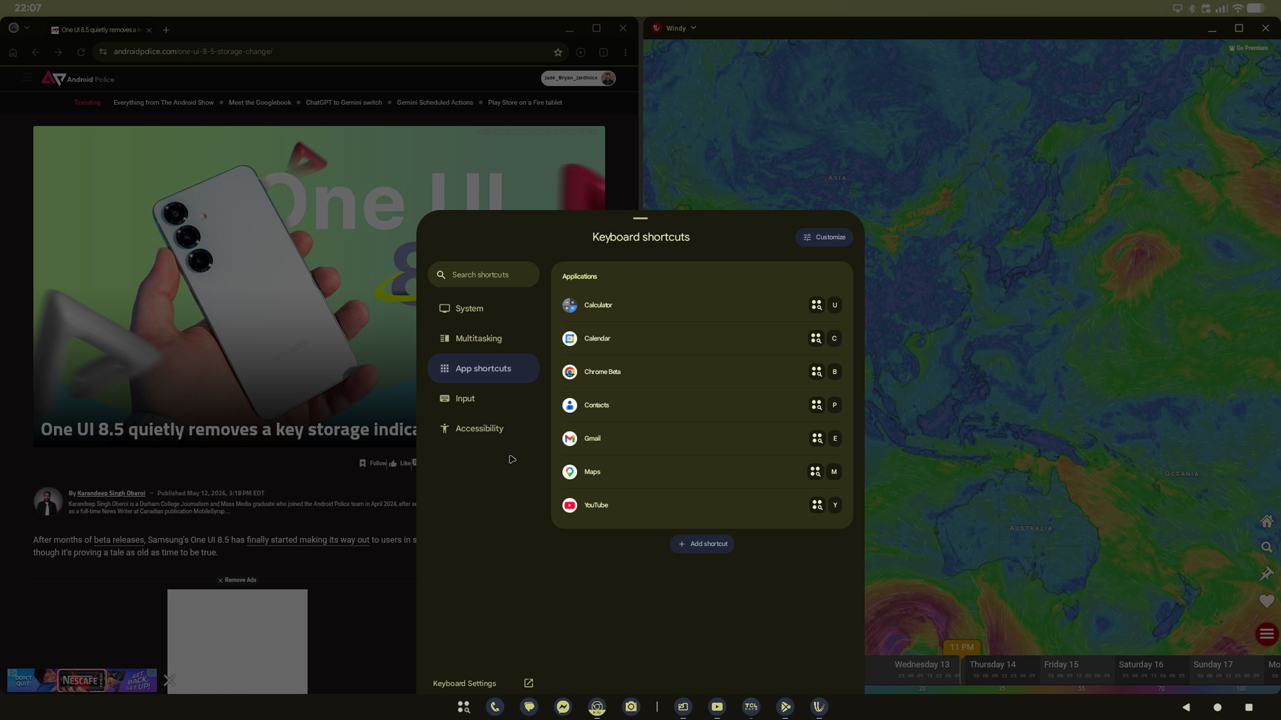Click the Gmail icon in shortcuts list
The image size is (1281, 720).
click(569, 439)
